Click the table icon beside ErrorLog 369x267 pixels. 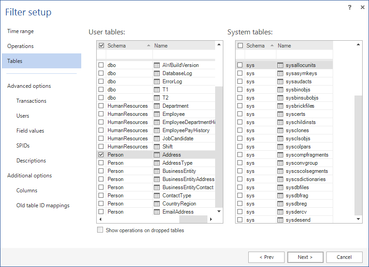coord(157,81)
